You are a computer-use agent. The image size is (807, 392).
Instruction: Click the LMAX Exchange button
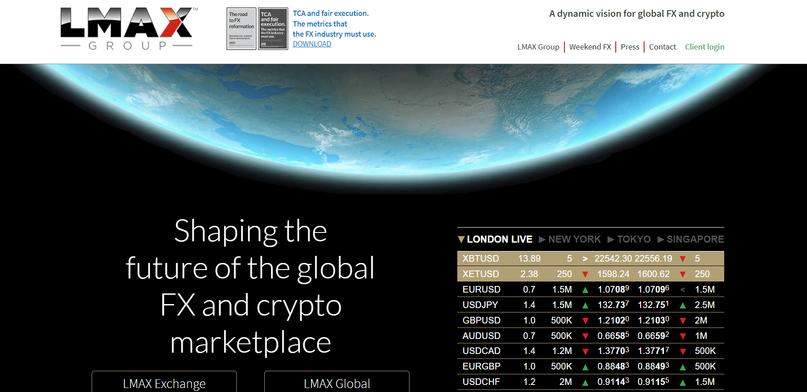(164, 382)
